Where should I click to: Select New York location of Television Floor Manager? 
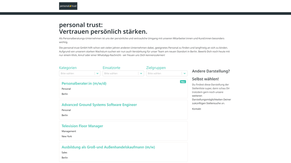coord(67,136)
